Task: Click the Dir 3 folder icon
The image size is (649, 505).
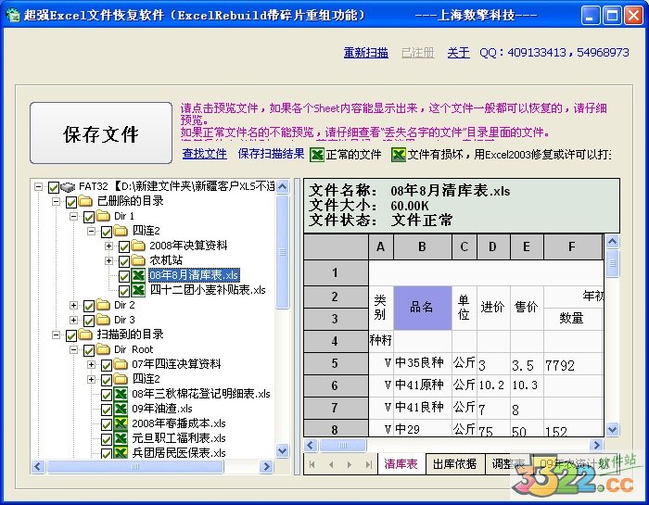Action: click(103, 320)
